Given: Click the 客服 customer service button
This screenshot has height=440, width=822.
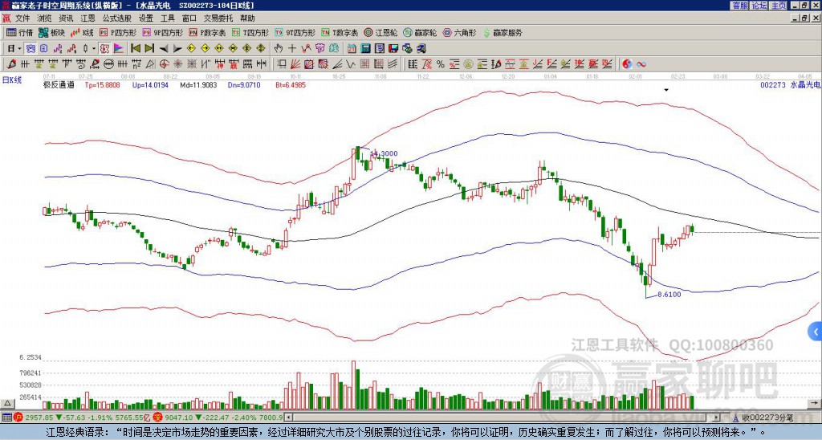Looking at the screenshot, I should pos(740,6).
